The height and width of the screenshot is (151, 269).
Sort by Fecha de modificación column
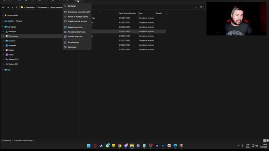point(128,13)
